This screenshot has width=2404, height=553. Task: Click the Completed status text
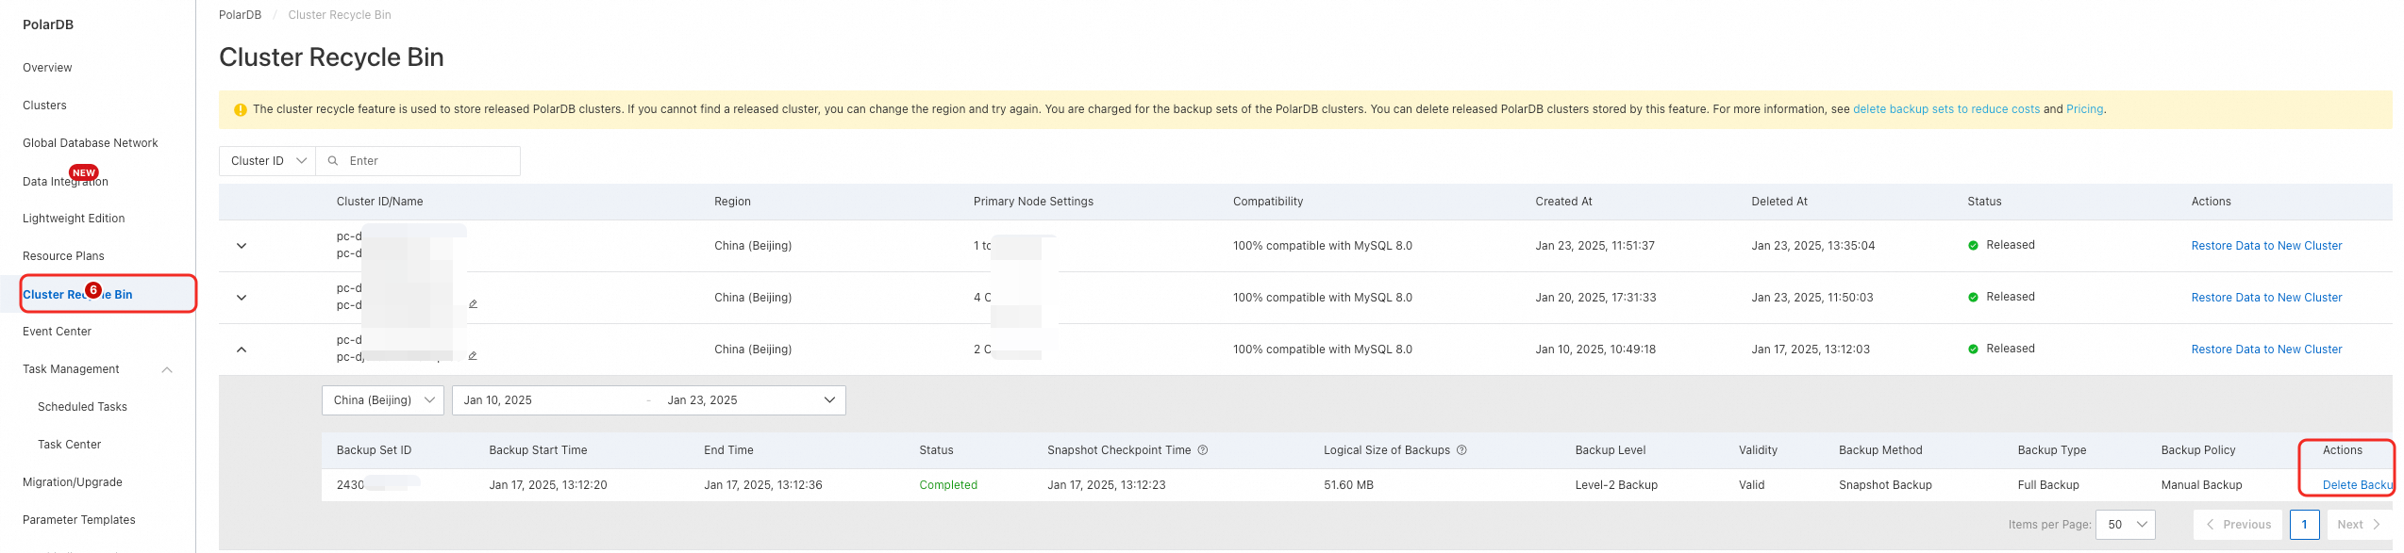coord(948,485)
